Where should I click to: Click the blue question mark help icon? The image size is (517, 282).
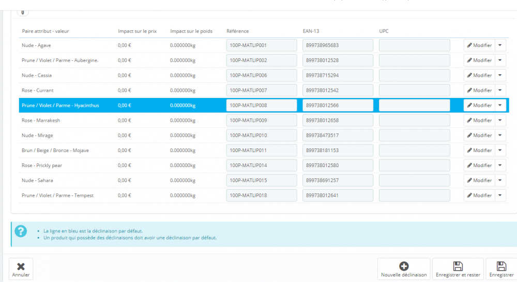coord(21,231)
